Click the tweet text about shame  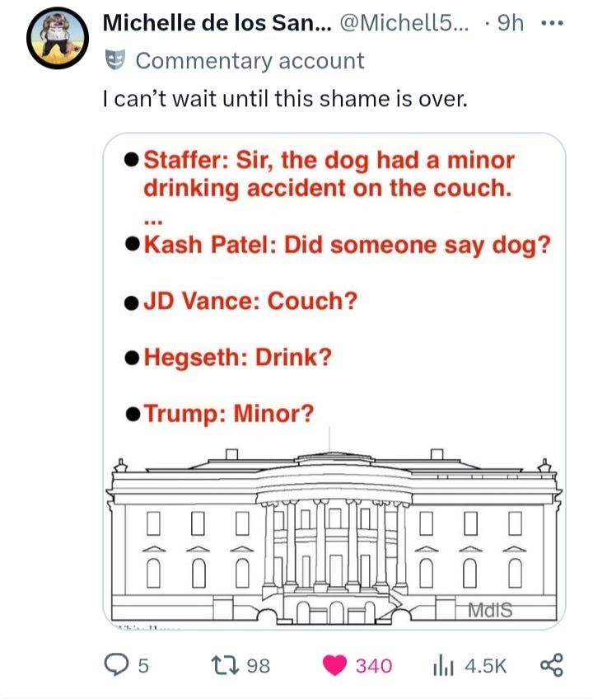tap(285, 99)
